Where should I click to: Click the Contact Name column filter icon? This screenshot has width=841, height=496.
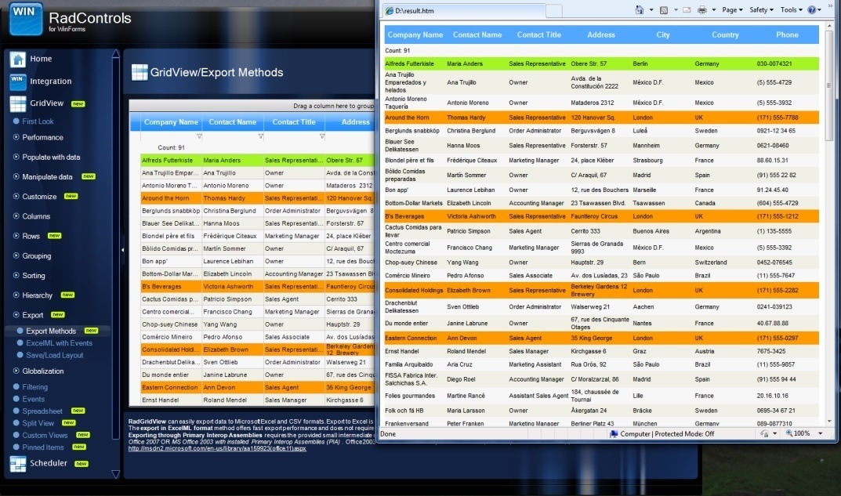pyautogui.click(x=261, y=136)
